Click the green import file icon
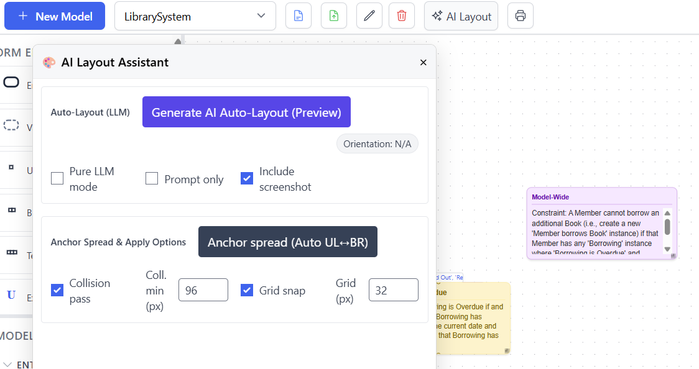Viewport: 699px width, 369px height. coord(333,16)
